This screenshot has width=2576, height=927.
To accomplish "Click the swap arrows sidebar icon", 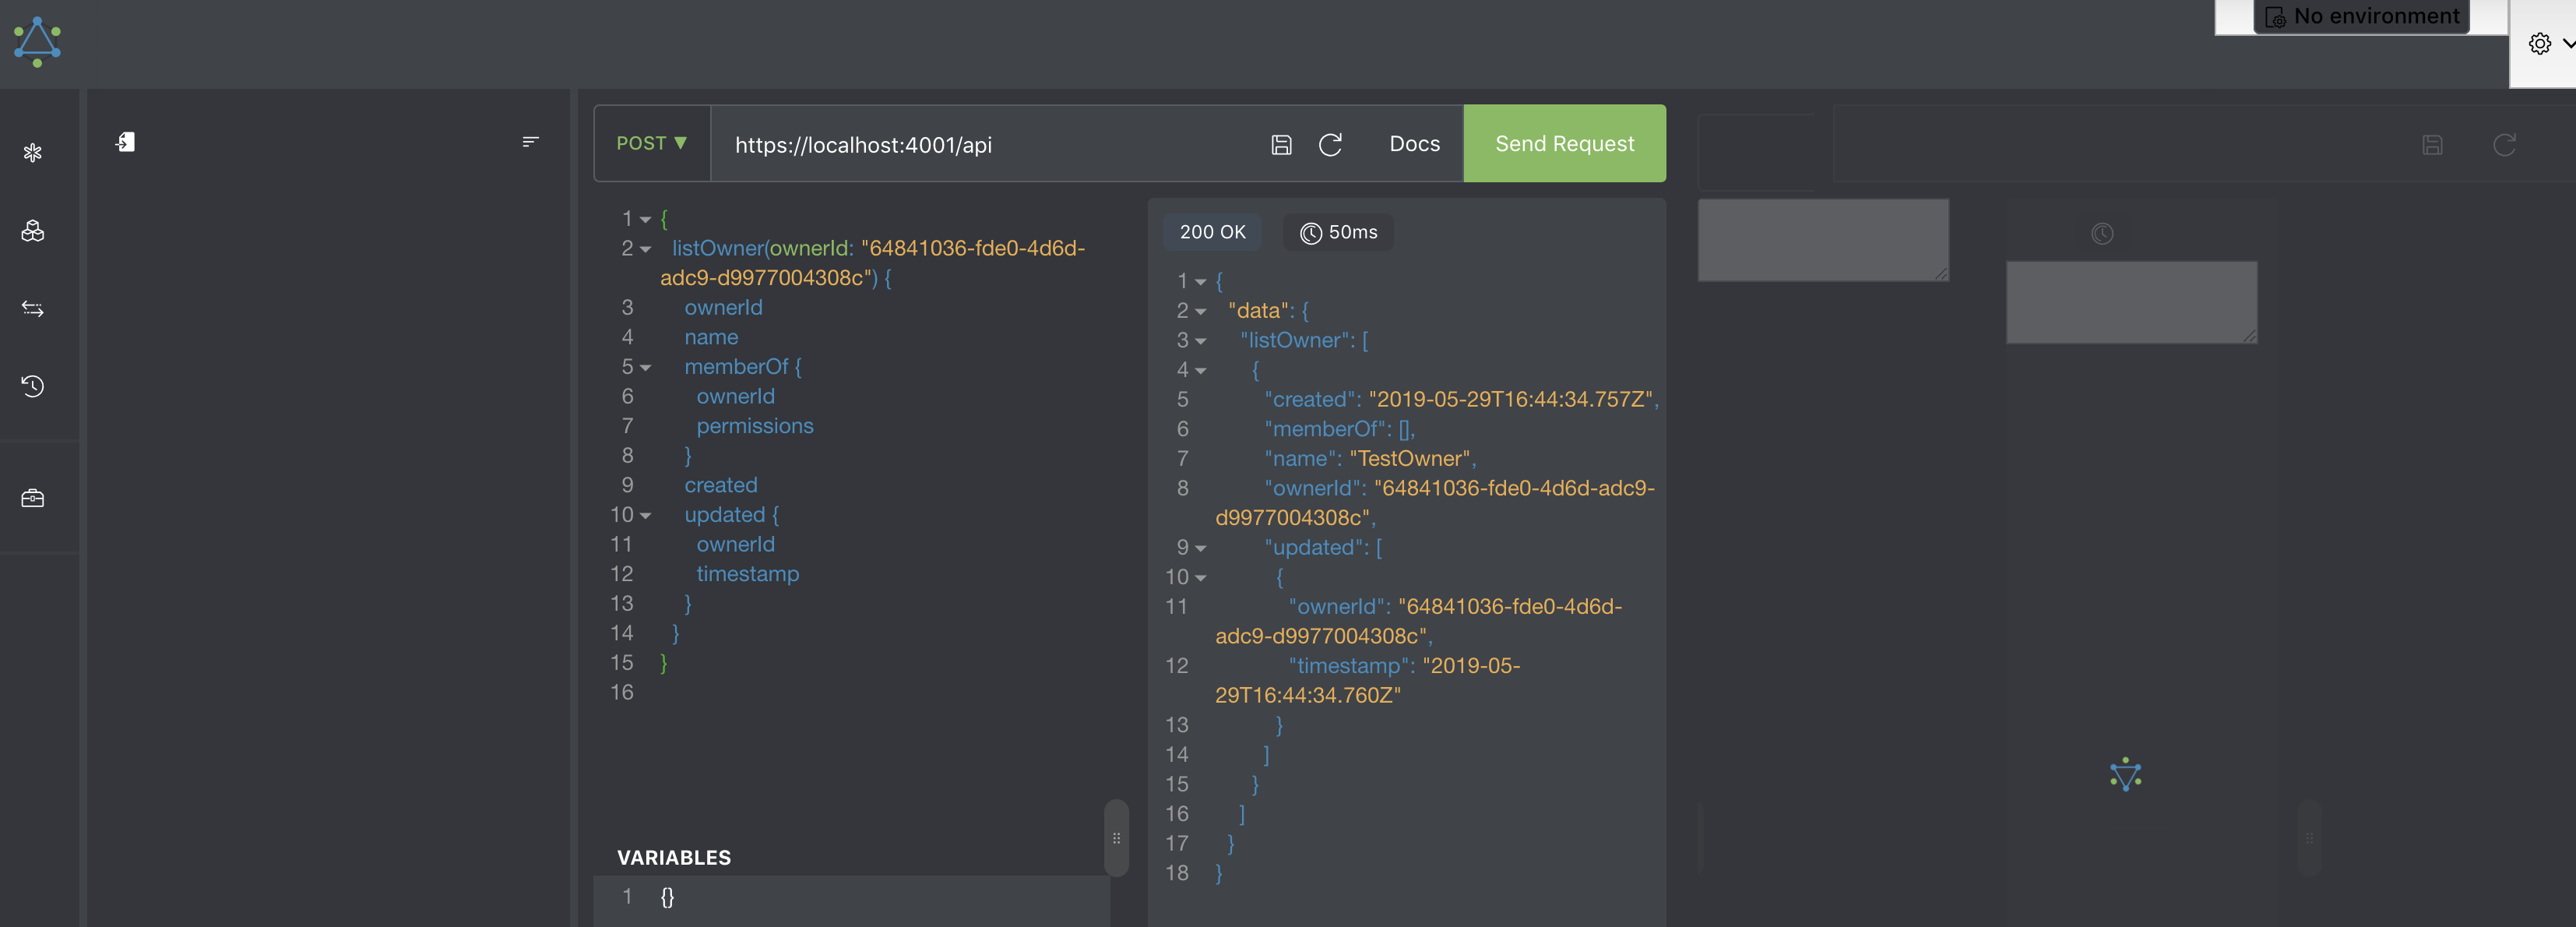I will tap(33, 308).
